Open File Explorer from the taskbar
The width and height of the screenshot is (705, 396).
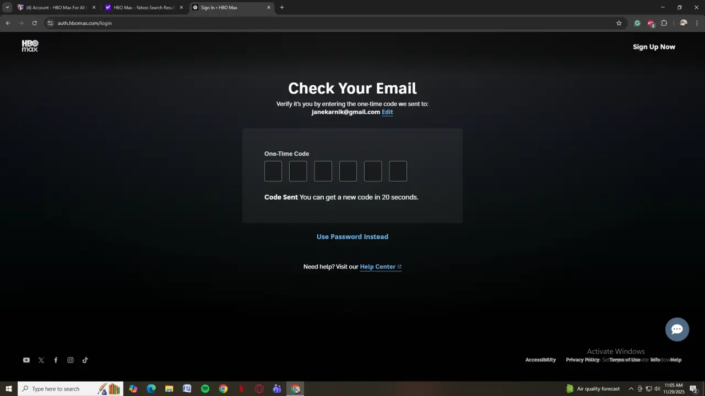pos(169,389)
